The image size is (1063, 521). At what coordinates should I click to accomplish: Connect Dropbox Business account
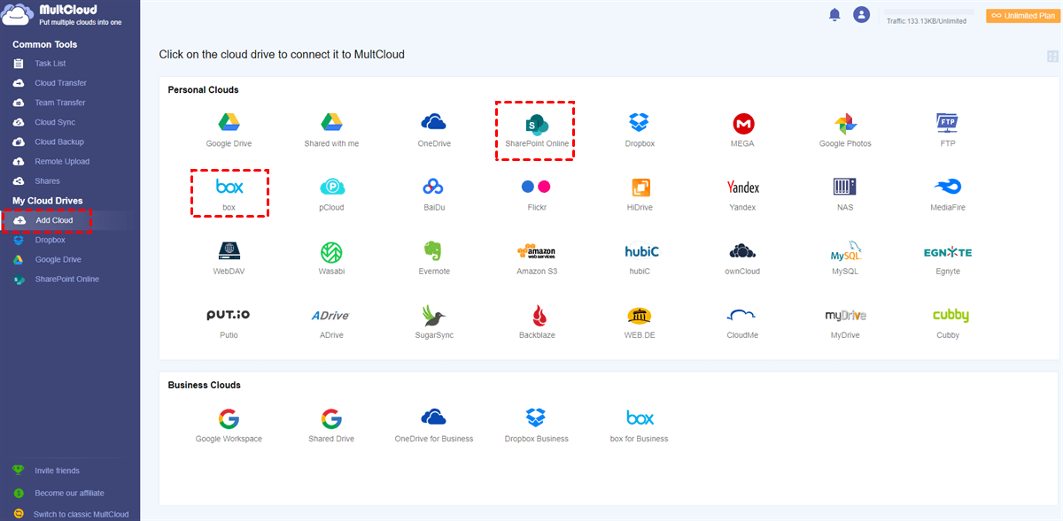(537, 425)
